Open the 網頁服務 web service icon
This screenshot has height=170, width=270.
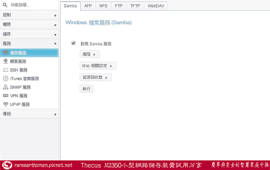tap(5, 61)
